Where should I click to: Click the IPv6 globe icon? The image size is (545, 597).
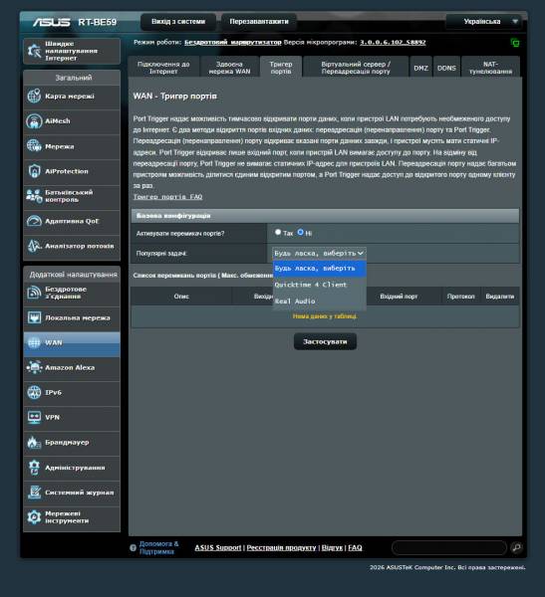click(x=34, y=392)
